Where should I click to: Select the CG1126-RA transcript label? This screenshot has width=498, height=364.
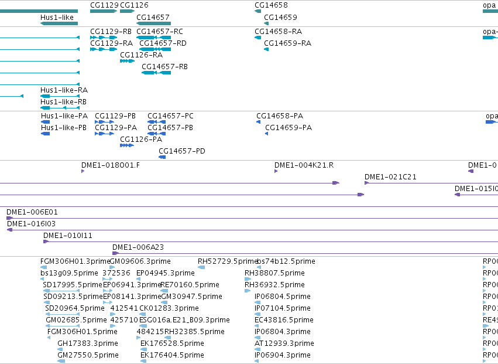click(x=142, y=55)
